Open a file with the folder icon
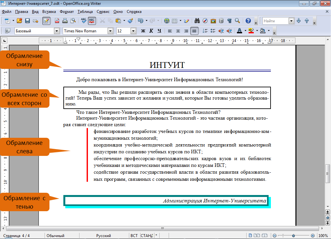 [19, 21]
